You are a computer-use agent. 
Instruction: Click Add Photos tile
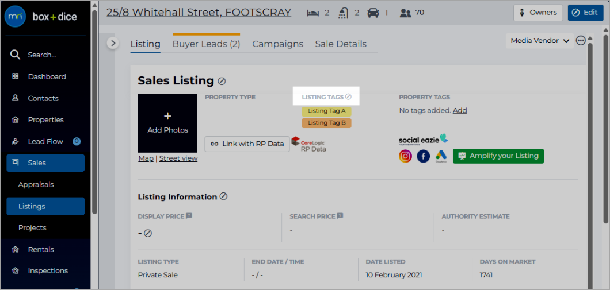(167, 123)
